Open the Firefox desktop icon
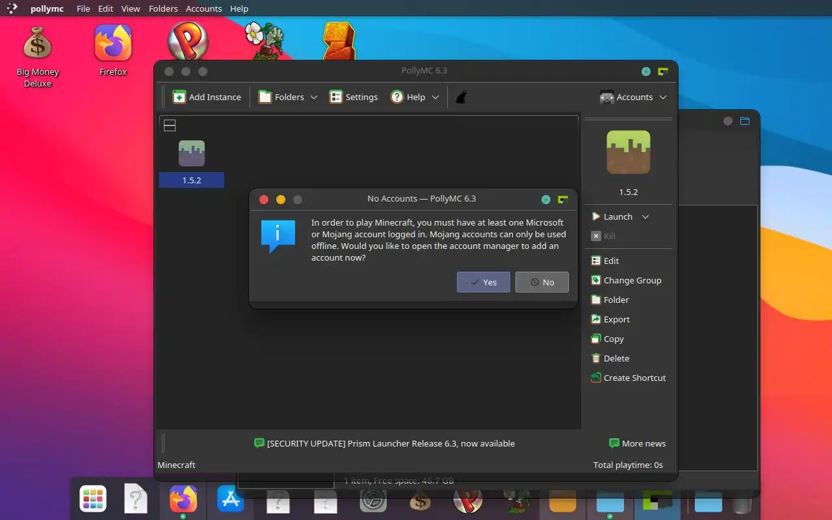 click(113, 50)
